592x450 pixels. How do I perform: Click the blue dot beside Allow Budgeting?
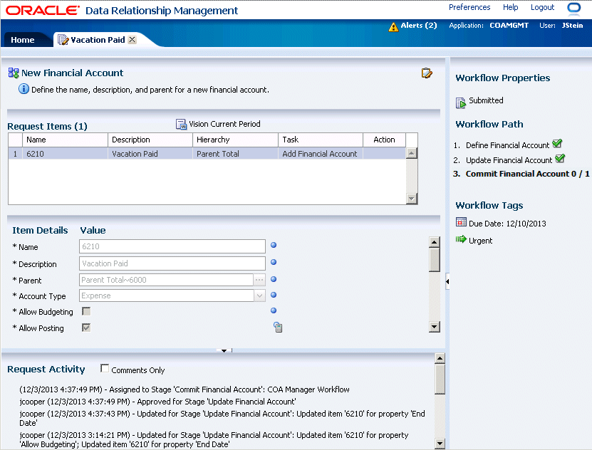274,311
